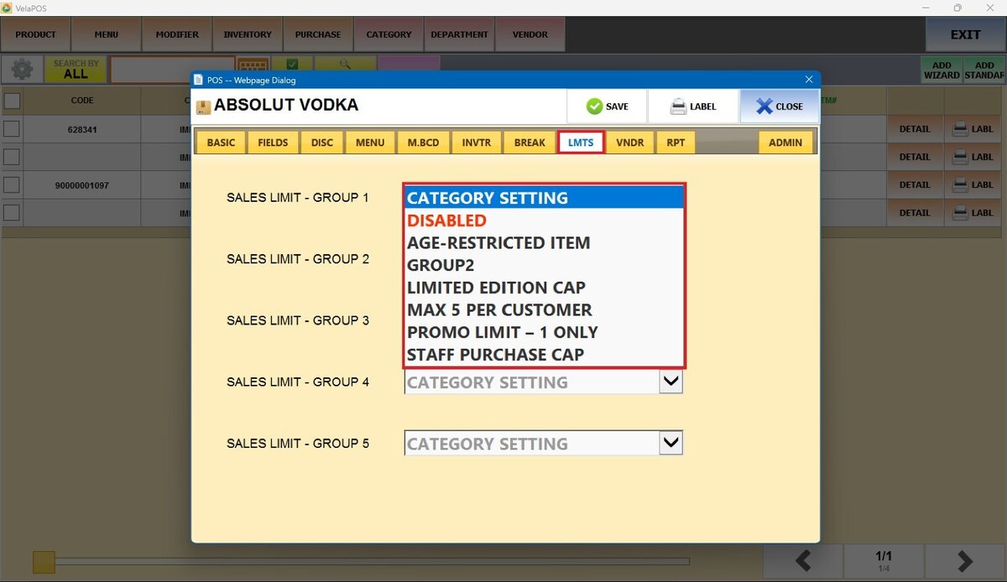Viewport: 1007px width, 582px height.
Task: Click the ADD WIZARD button
Action: pos(942,70)
